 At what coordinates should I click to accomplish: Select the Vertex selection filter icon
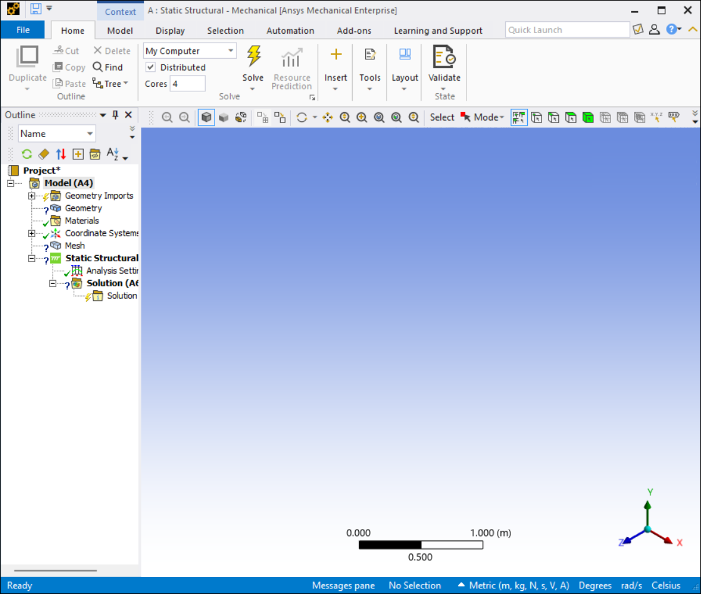point(537,117)
